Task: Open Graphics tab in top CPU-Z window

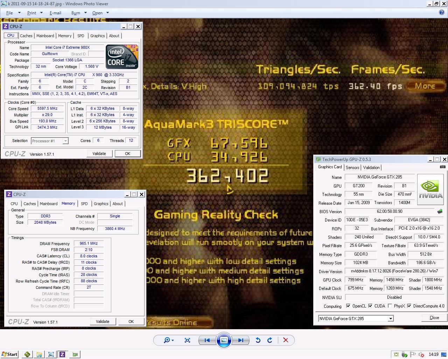Action: [97, 36]
